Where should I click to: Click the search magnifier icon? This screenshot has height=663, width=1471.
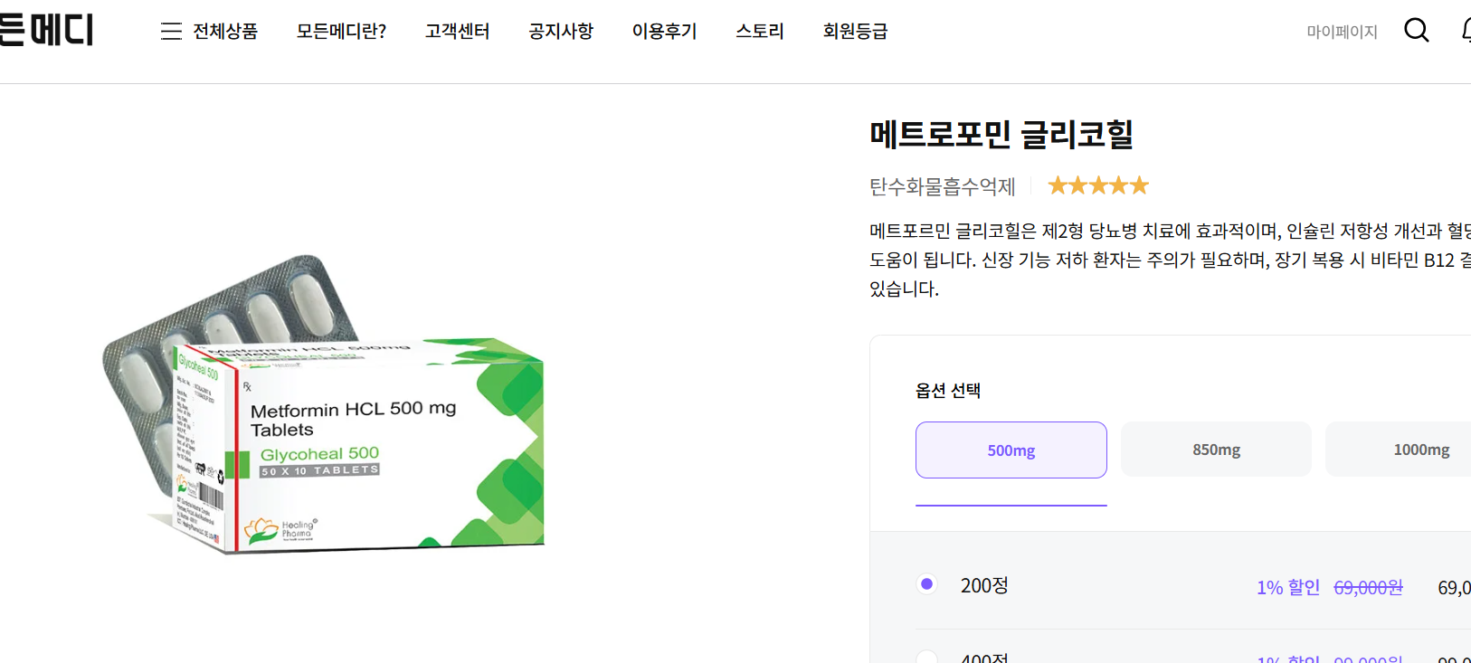tap(1417, 31)
